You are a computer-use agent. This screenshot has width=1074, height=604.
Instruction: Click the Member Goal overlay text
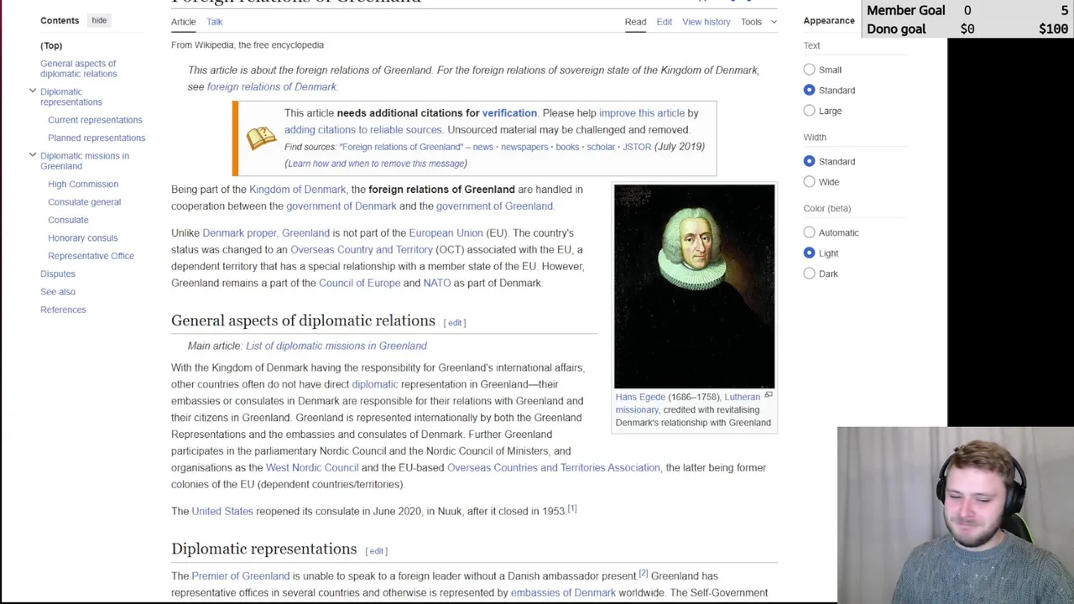[905, 10]
